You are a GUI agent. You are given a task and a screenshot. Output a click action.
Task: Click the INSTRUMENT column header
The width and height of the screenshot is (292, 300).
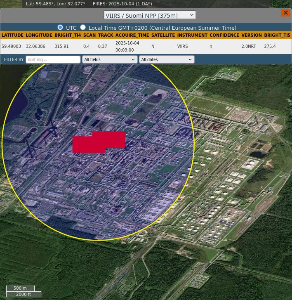click(192, 35)
